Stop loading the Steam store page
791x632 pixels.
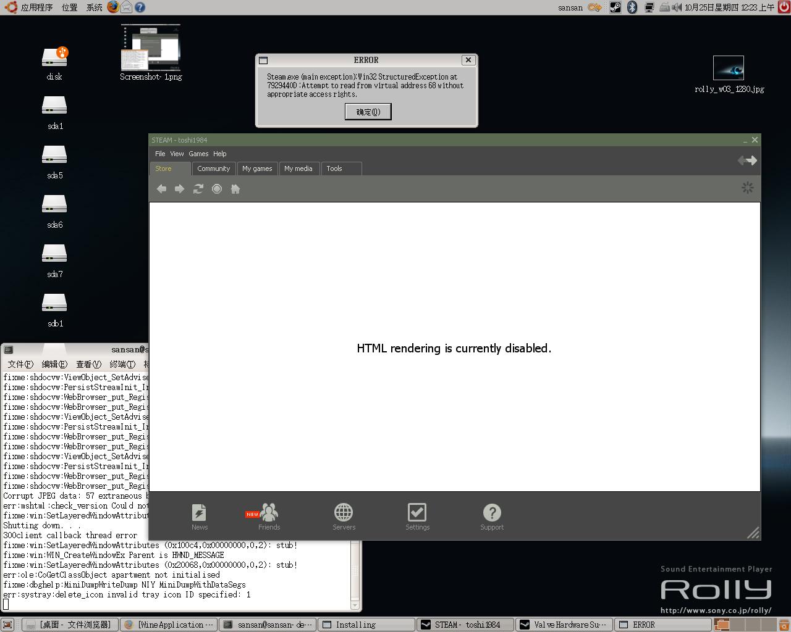(217, 189)
